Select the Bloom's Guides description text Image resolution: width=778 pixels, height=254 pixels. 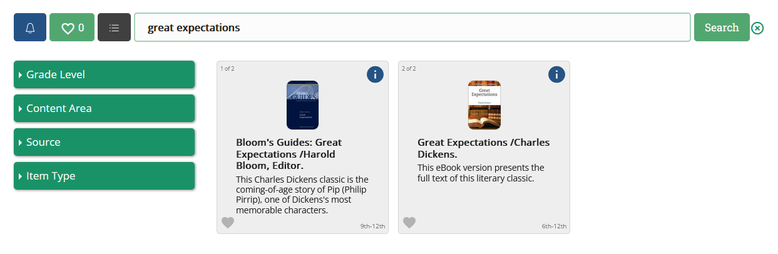point(302,195)
